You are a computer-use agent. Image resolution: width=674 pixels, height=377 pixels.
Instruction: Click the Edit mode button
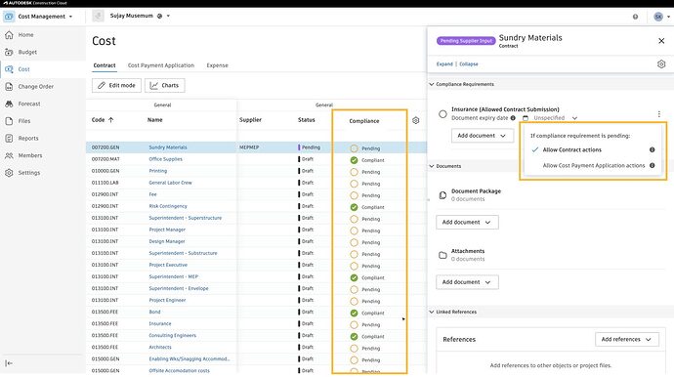click(116, 85)
